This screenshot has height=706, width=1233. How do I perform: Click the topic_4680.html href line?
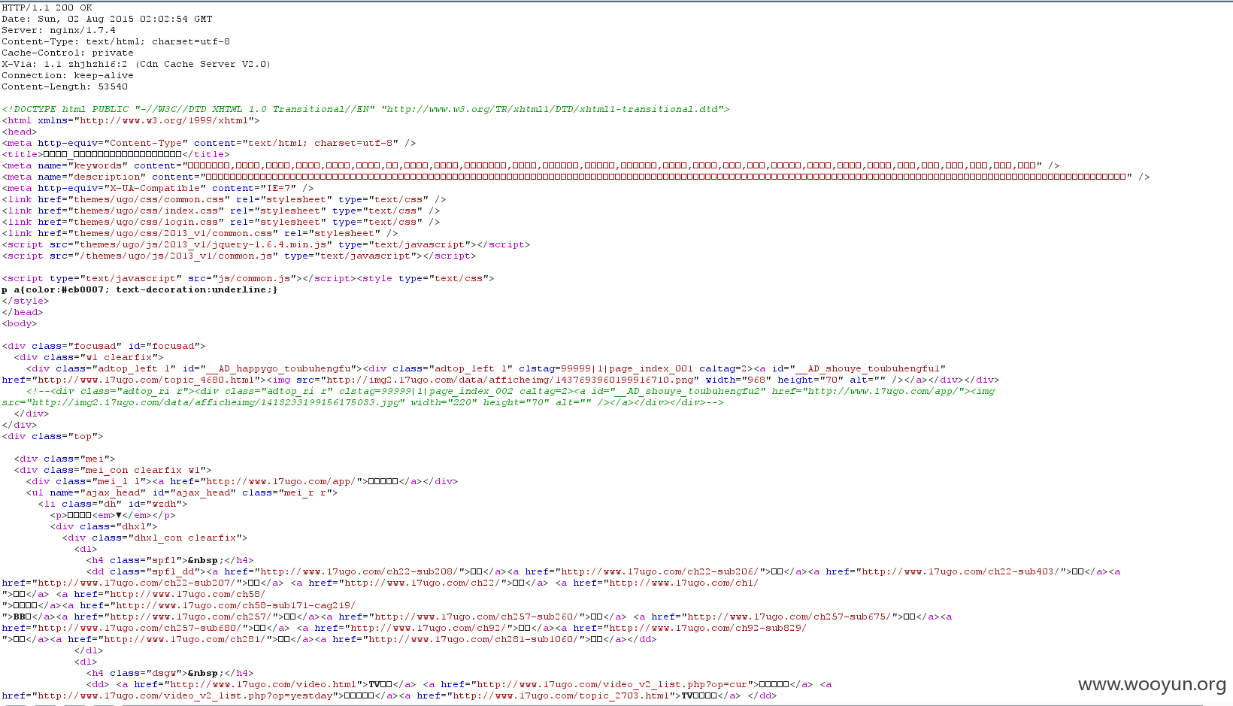tap(501, 380)
